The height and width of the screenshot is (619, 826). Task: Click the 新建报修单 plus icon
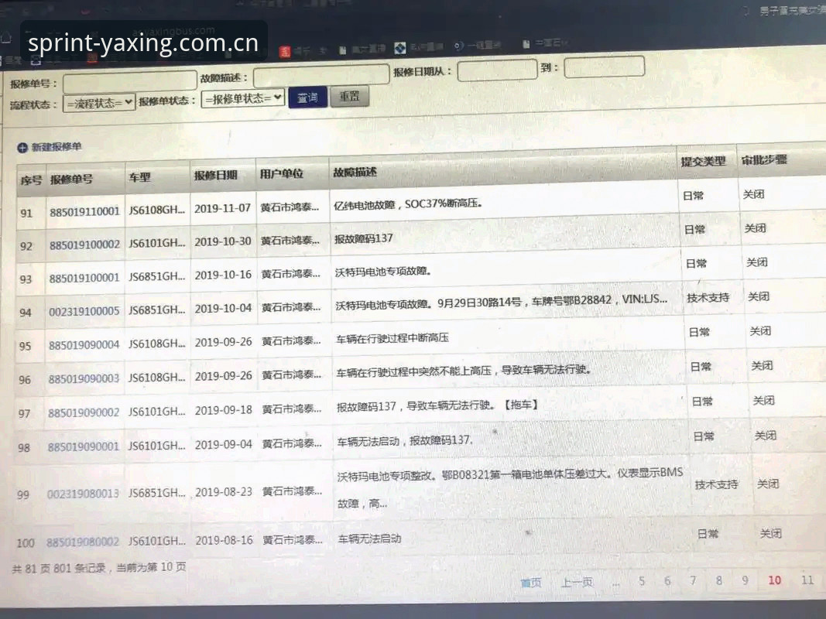pyautogui.click(x=22, y=148)
